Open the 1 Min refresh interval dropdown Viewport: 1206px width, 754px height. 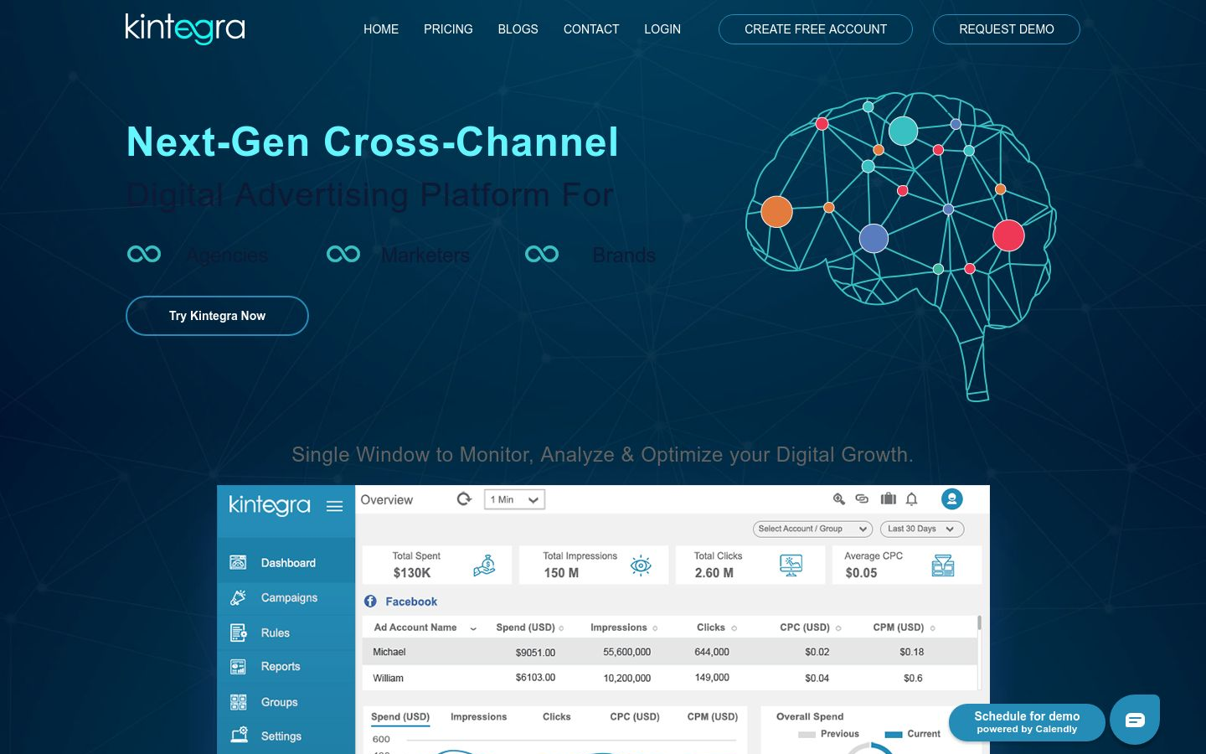(x=513, y=498)
